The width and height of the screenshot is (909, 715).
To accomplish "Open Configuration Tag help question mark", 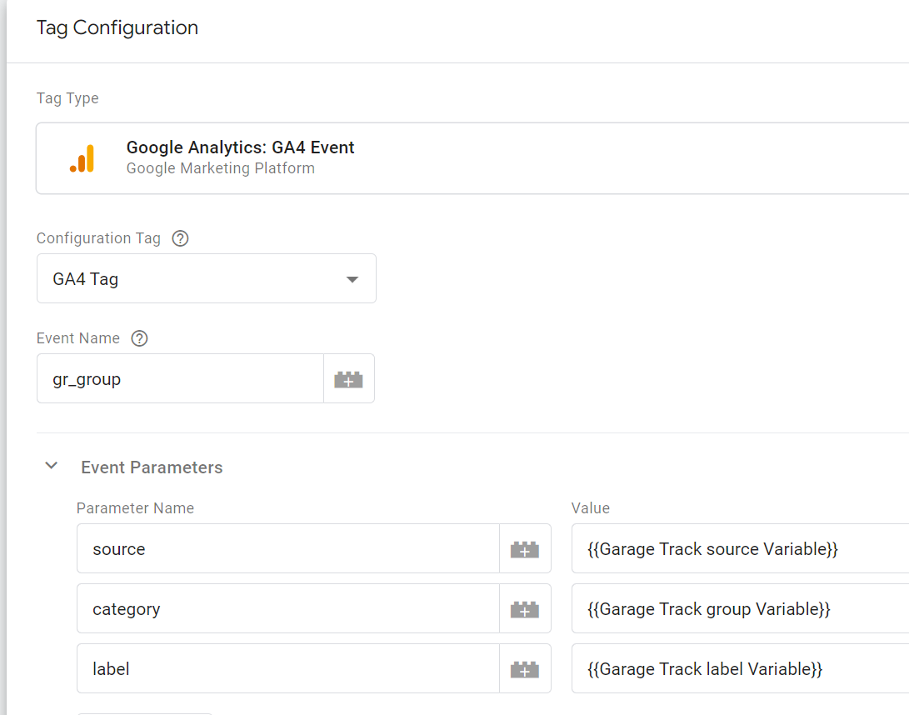I will pos(180,238).
